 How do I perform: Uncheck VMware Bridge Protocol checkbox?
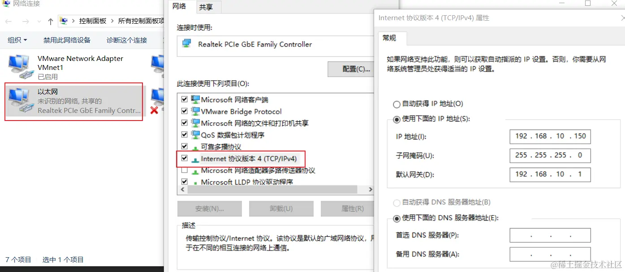[x=184, y=111]
